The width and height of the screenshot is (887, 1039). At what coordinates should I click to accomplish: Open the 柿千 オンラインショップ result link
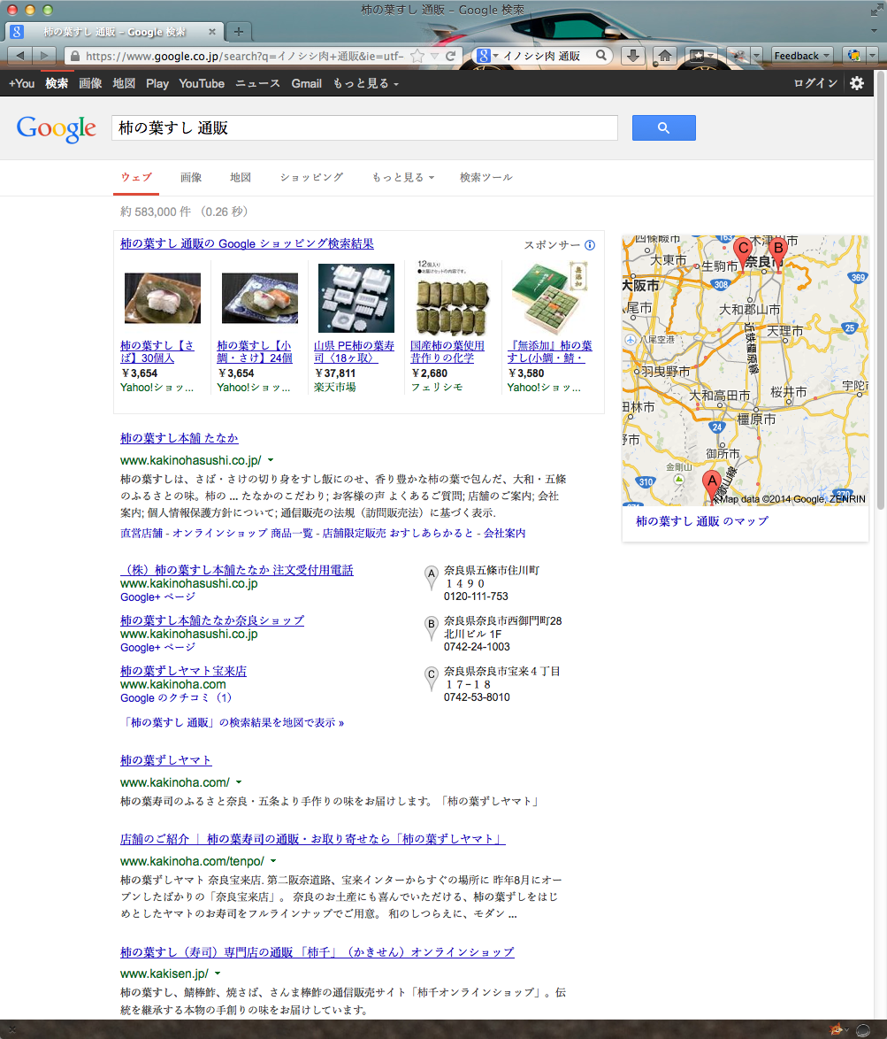317,952
